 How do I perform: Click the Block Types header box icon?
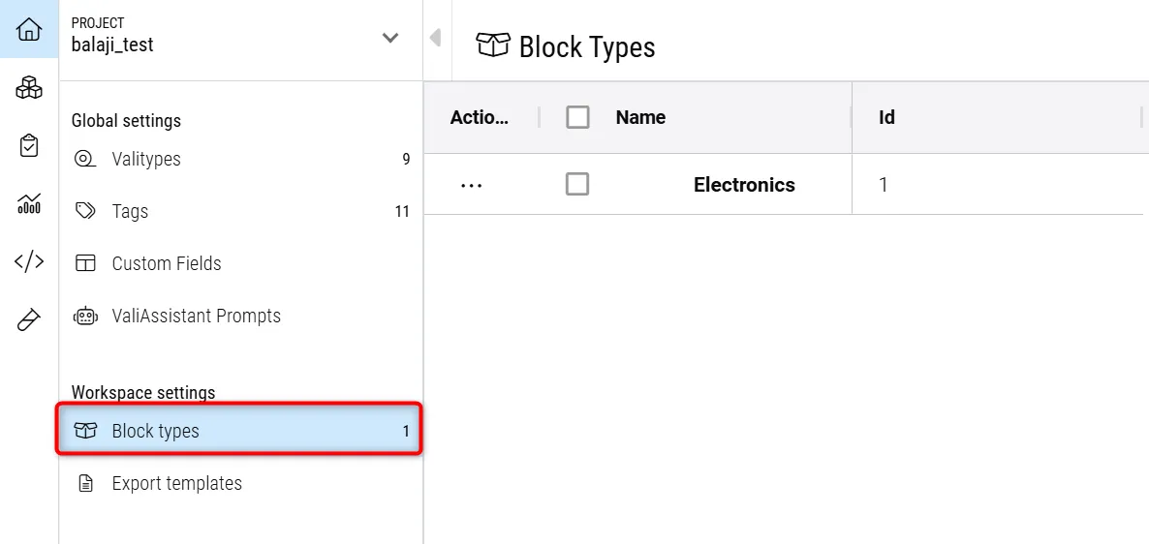point(492,45)
